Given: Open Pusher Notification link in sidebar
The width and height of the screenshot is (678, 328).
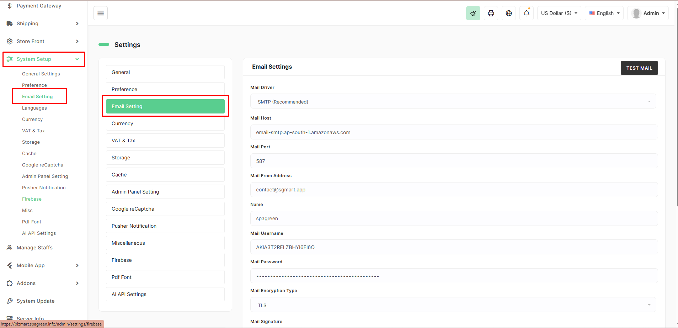Looking at the screenshot, I should pyautogui.click(x=44, y=187).
